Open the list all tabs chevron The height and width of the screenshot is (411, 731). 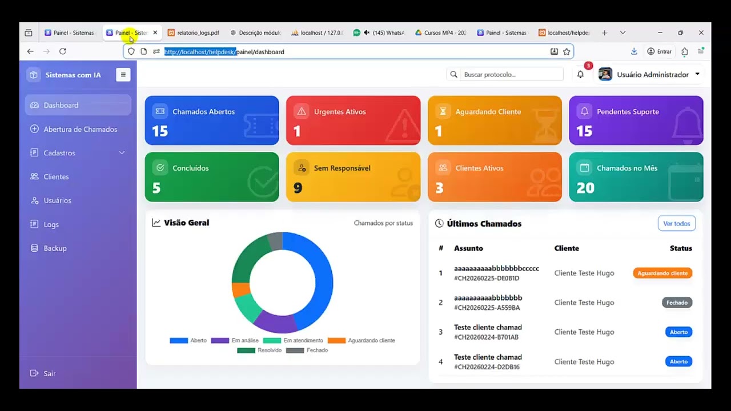pyautogui.click(x=622, y=33)
